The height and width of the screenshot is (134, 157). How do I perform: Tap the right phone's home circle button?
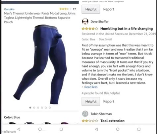(118, 129)
